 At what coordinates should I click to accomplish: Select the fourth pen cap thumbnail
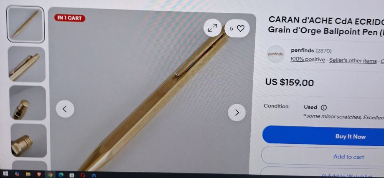(28, 140)
